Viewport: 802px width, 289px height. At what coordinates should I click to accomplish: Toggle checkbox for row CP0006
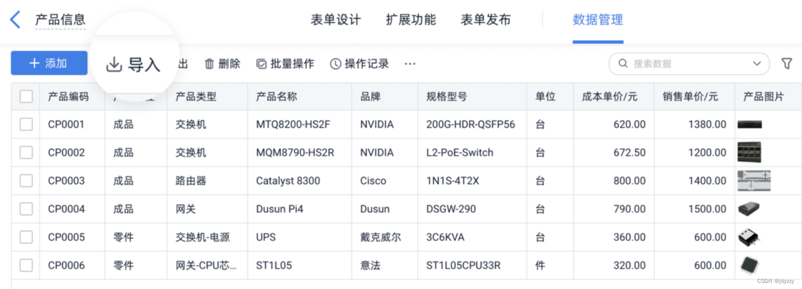point(26,265)
